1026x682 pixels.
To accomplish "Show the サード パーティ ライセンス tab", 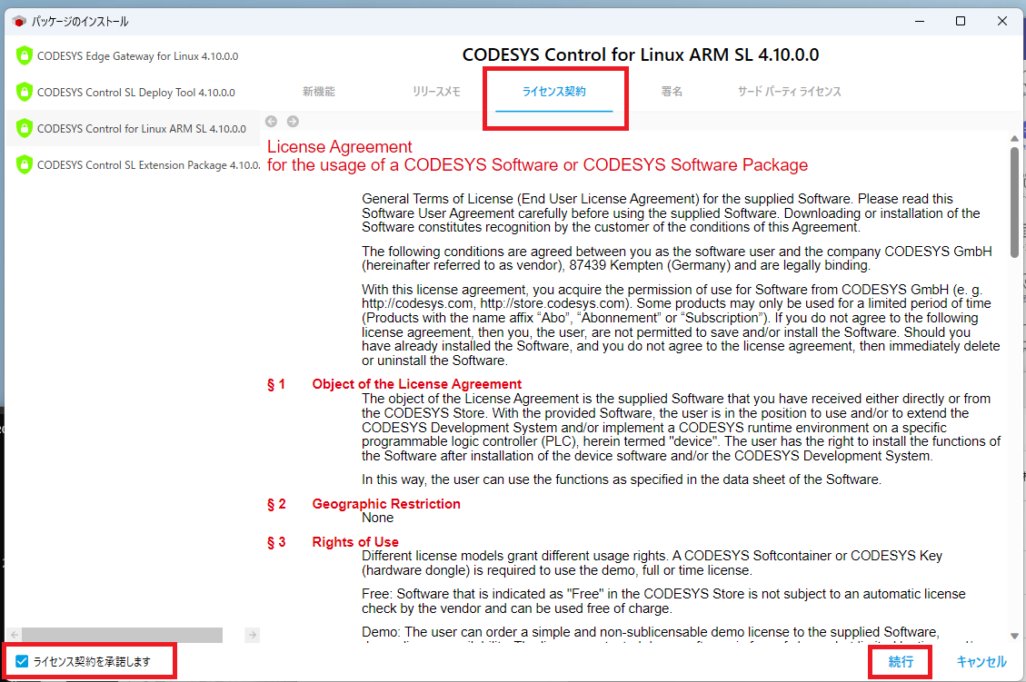I will [789, 92].
